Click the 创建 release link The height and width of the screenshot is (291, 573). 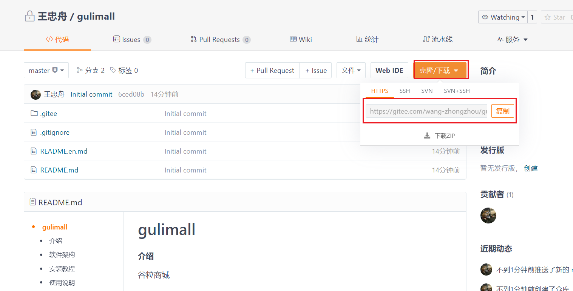tap(531, 168)
